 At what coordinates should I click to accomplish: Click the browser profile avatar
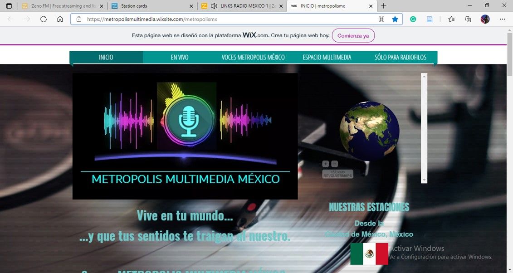click(x=485, y=19)
